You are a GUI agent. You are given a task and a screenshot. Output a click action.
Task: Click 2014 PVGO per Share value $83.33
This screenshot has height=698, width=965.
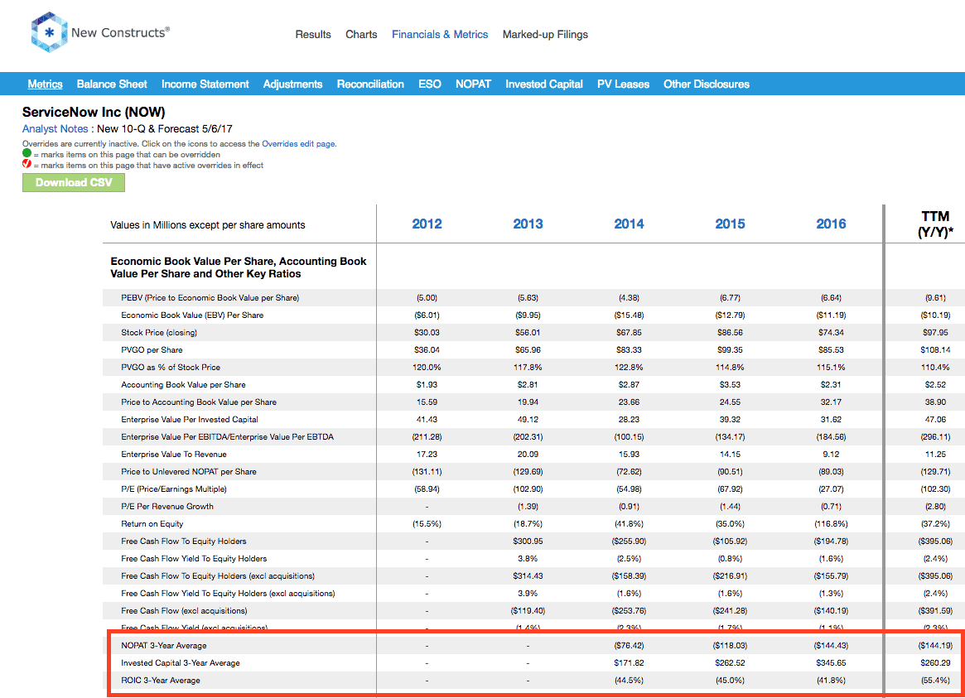[x=629, y=350]
